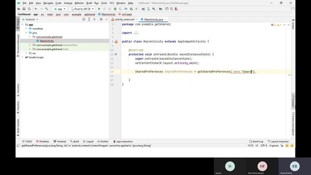Expand the manifests folder
The height and width of the screenshot is (175, 311).
[26, 29]
